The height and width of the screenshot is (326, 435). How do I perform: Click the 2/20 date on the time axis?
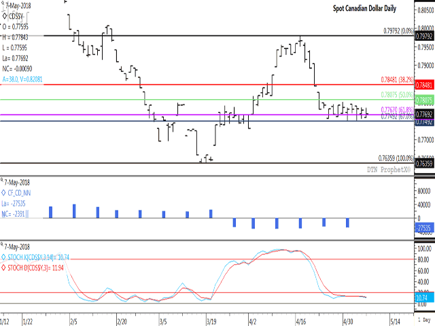point(122,321)
